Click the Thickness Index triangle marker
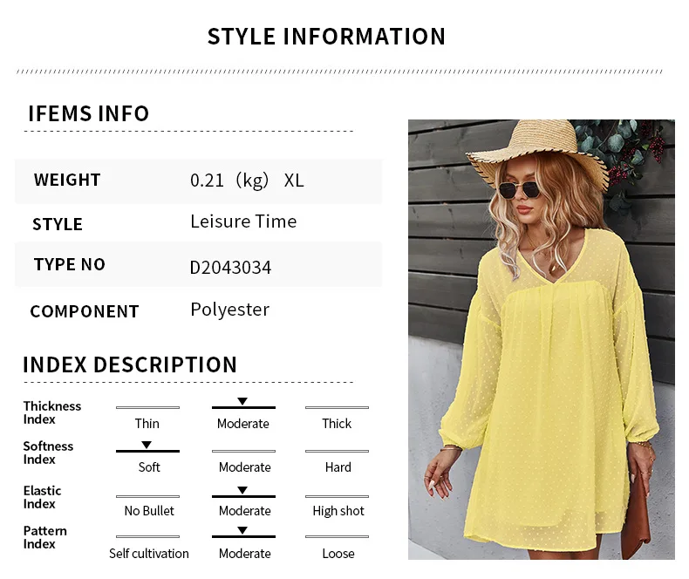This screenshot has height=579, width=689. (x=242, y=401)
